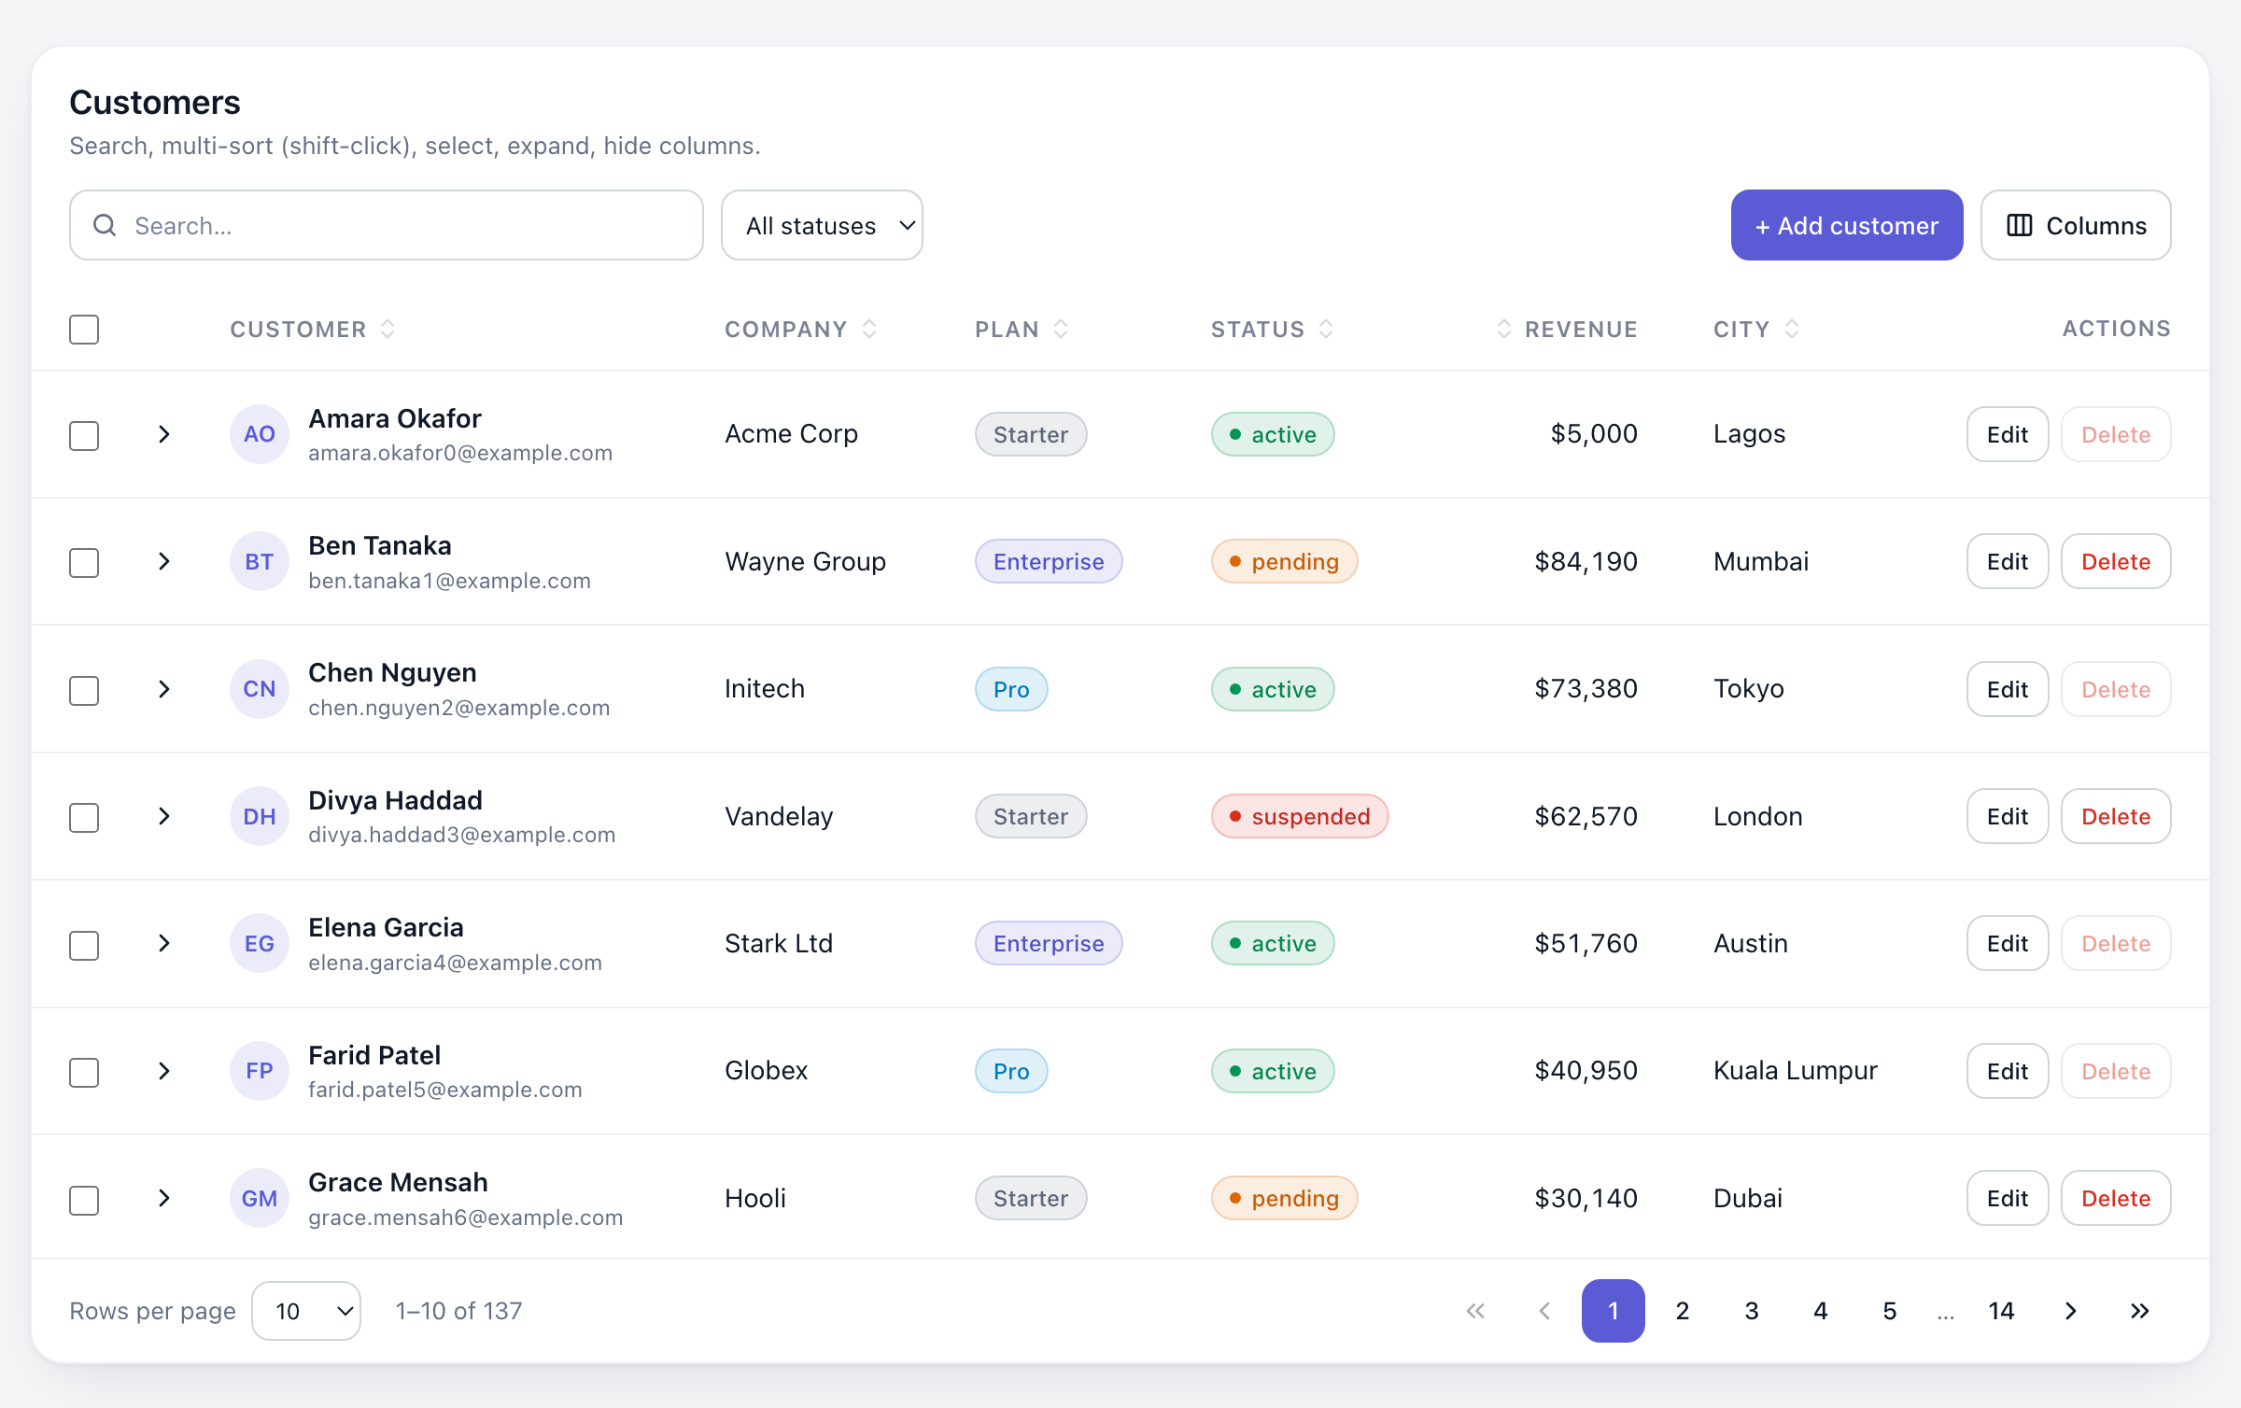Sort by the Status column header
Screen dimensions: 2241x1408
tap(1272, 329)
